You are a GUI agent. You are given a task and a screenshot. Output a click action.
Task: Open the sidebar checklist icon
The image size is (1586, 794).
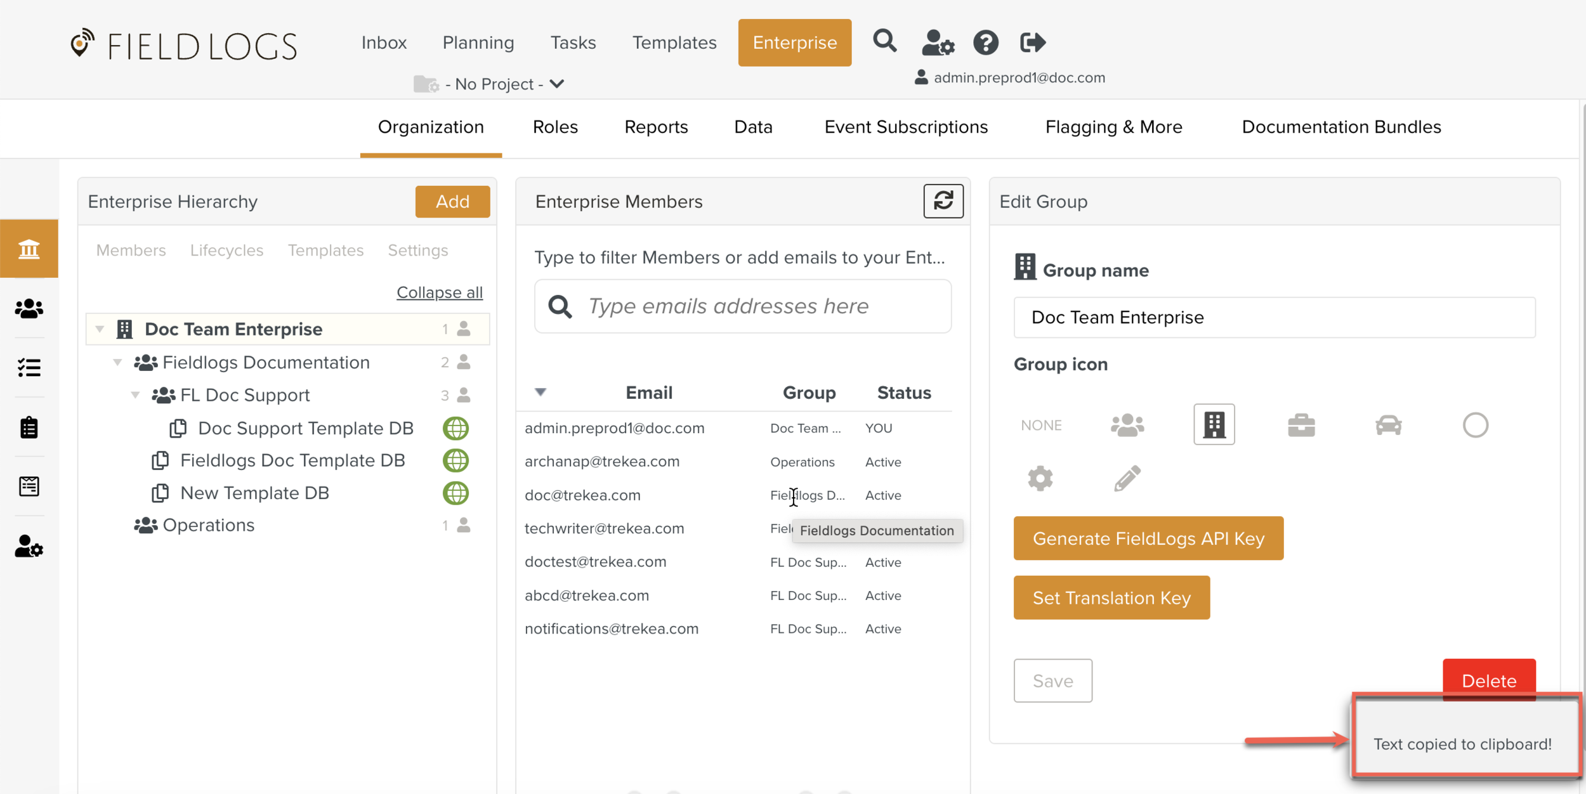29,368
